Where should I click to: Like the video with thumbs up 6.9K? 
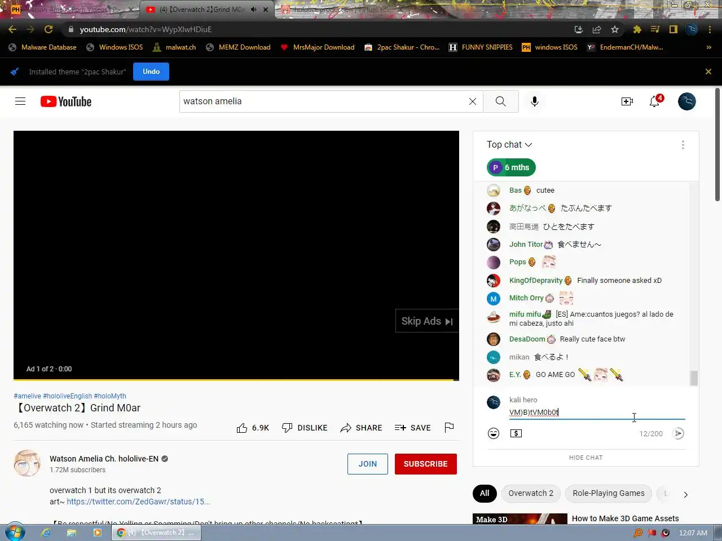point(253,428)
